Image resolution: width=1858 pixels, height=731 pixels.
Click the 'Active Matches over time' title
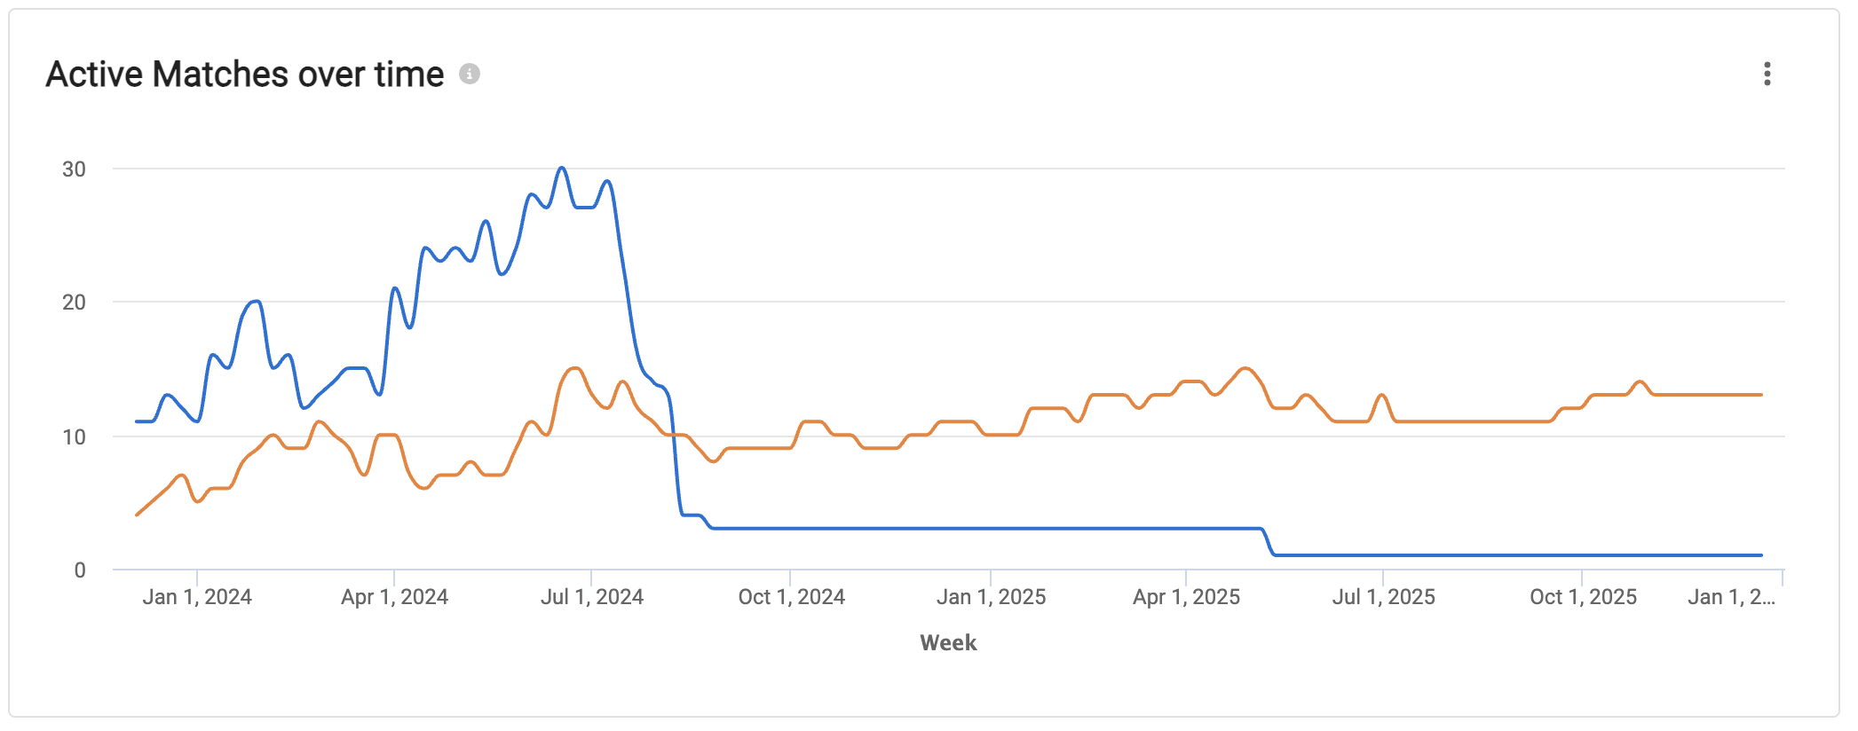[245, 75]
